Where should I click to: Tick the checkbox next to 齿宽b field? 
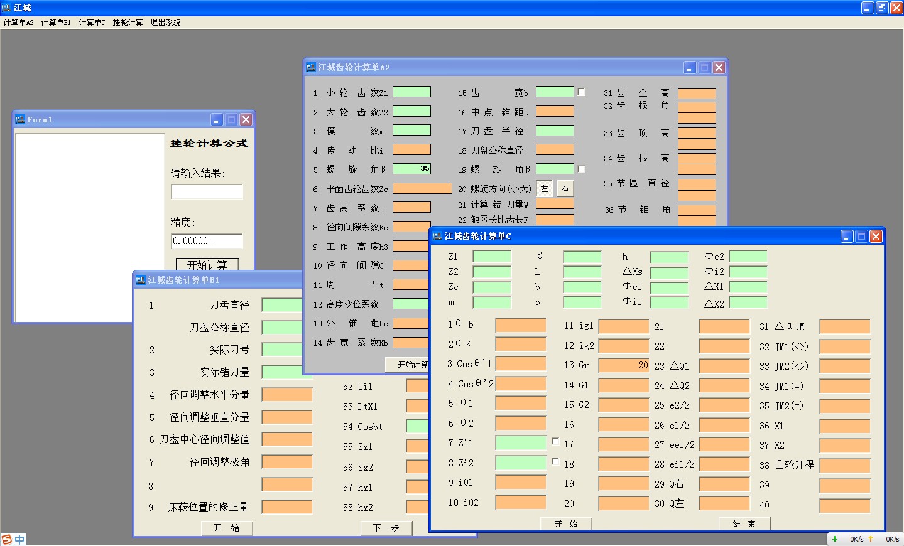coord(582,92)
